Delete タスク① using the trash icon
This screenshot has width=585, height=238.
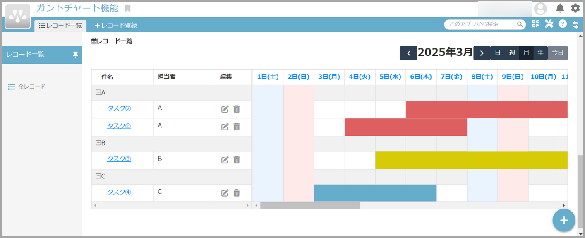tap(237, 127)
